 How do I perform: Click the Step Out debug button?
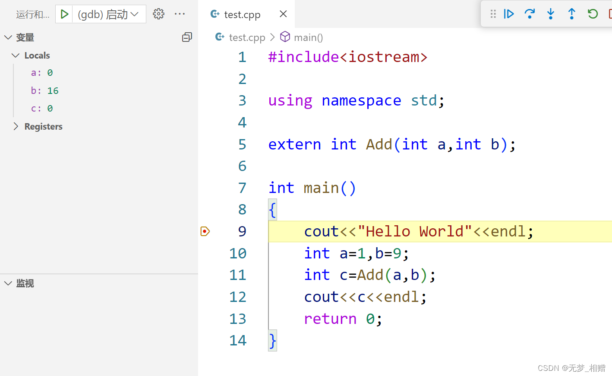point(571,14)
